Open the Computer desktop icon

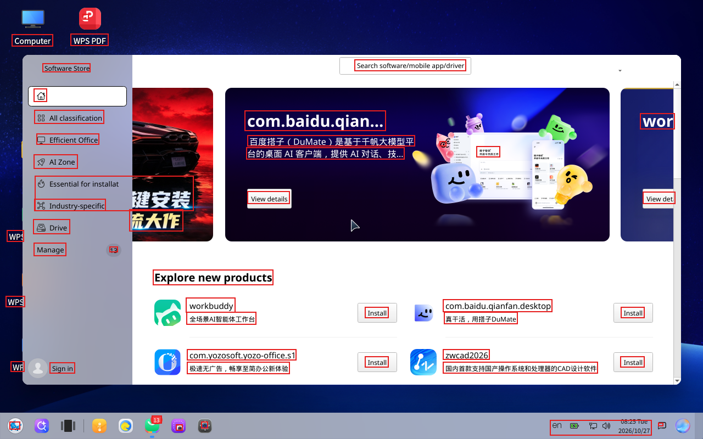tap(32, 27)
